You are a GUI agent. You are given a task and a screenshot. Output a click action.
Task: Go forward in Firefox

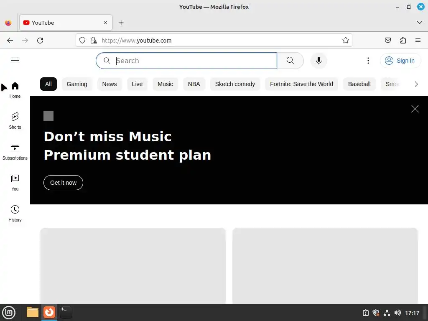[x=25, y=41]
